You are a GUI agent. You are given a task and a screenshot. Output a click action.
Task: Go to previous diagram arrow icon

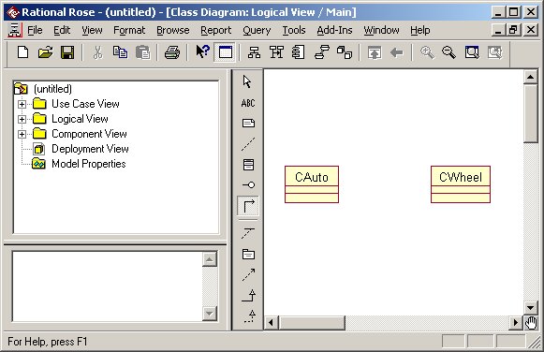[397, 52]
